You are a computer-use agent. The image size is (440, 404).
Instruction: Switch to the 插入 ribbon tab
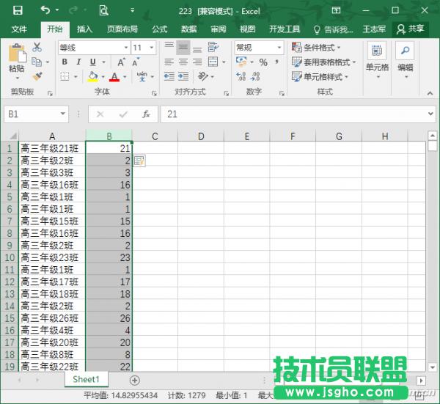(x=85, y=29)
